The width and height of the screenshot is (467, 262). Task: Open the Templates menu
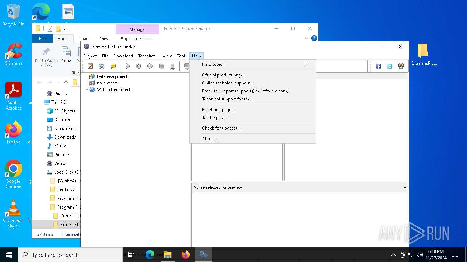[x=148, y=56]
